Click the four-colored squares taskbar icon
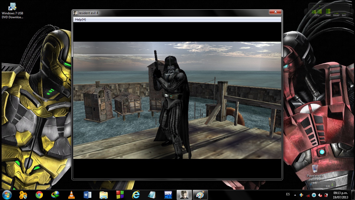355x200 pixels. (x=120, y=195)
